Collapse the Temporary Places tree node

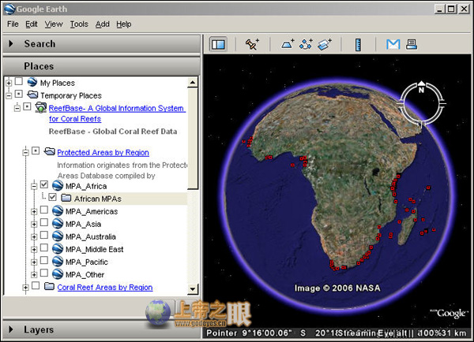(x=9, y=95)
